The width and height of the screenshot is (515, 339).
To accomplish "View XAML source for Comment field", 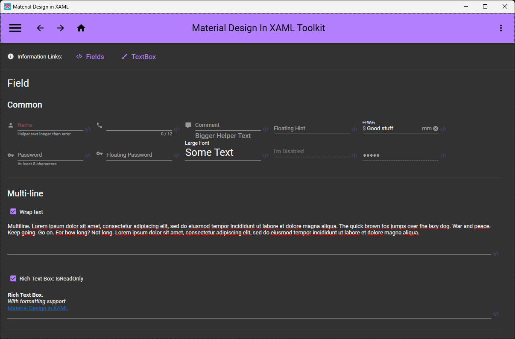I will coord(266,129).
